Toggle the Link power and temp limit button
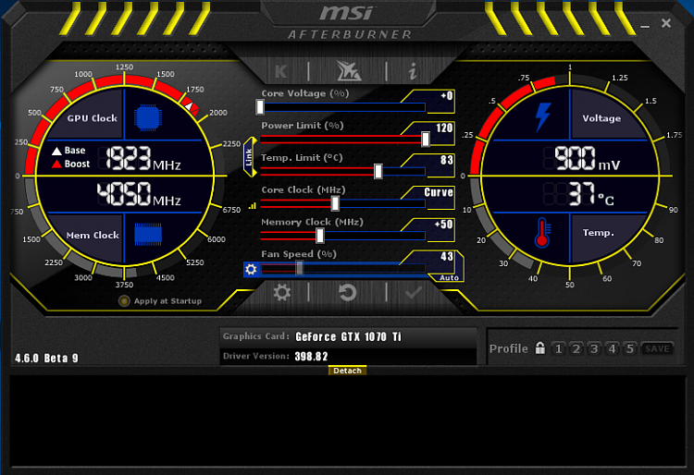Viewport: 694px width, 475px height. click(x=249, y=157)
